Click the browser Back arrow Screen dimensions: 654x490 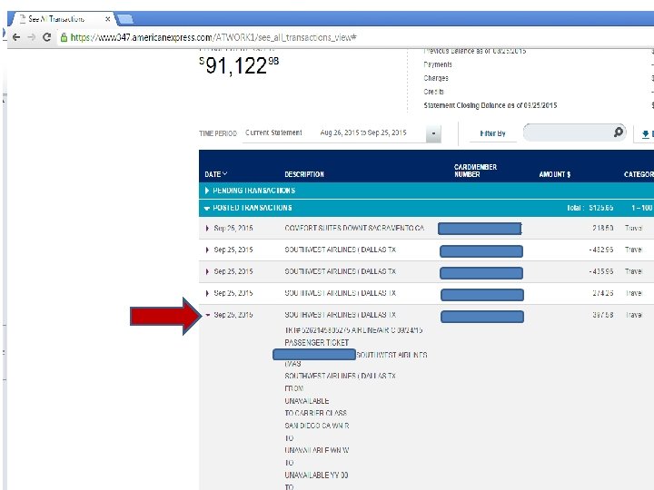point(16,37)
